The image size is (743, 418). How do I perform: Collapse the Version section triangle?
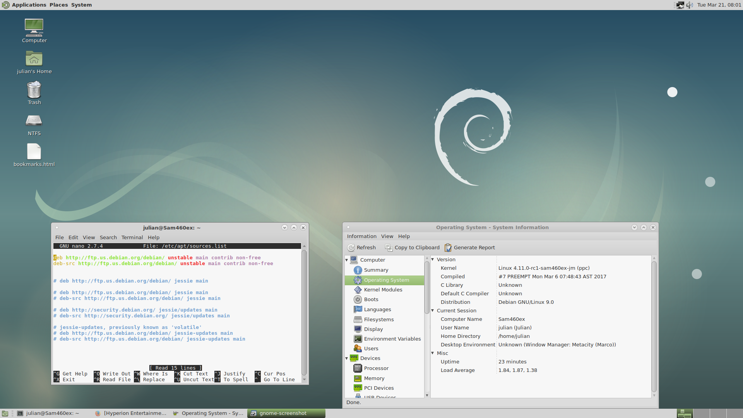point(433,259)
